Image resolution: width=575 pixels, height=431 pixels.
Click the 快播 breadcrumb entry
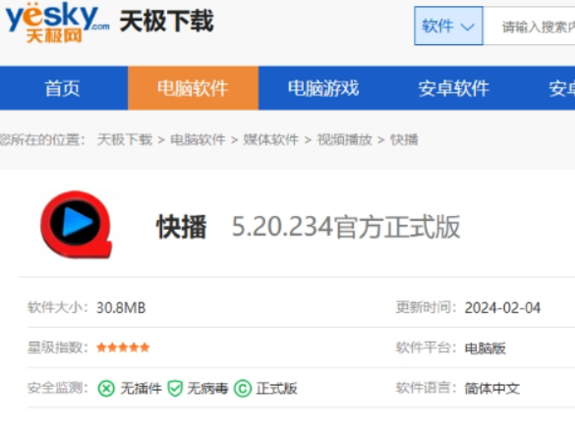(x=404, y=139)
